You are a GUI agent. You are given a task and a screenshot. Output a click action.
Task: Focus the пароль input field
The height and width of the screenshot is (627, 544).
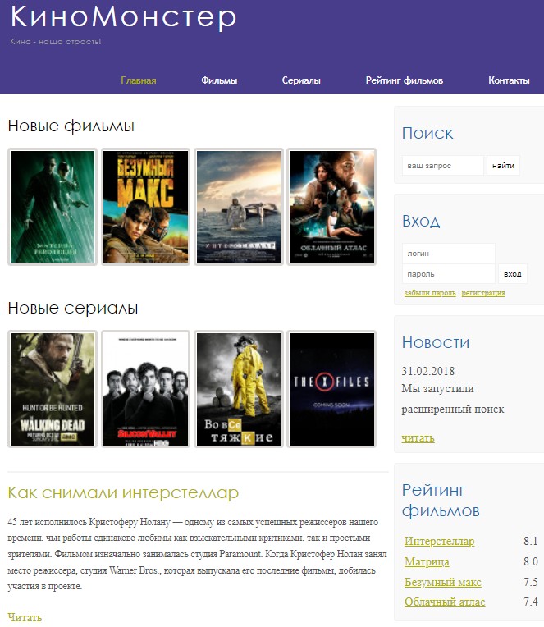click(449, 274)
